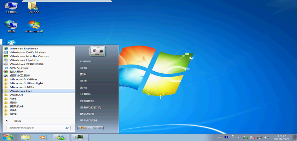Expand the WinRAR folder
Image resolution: width=297 pixels, height=141 pixels.
39,95
